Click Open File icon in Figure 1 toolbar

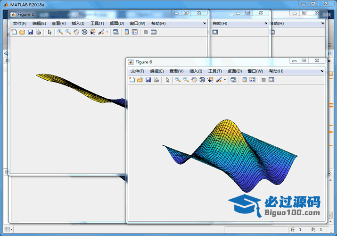click(x=22, y=32)
